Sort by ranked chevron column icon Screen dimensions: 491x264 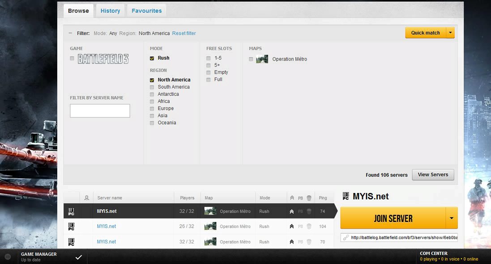click(292, 198)
